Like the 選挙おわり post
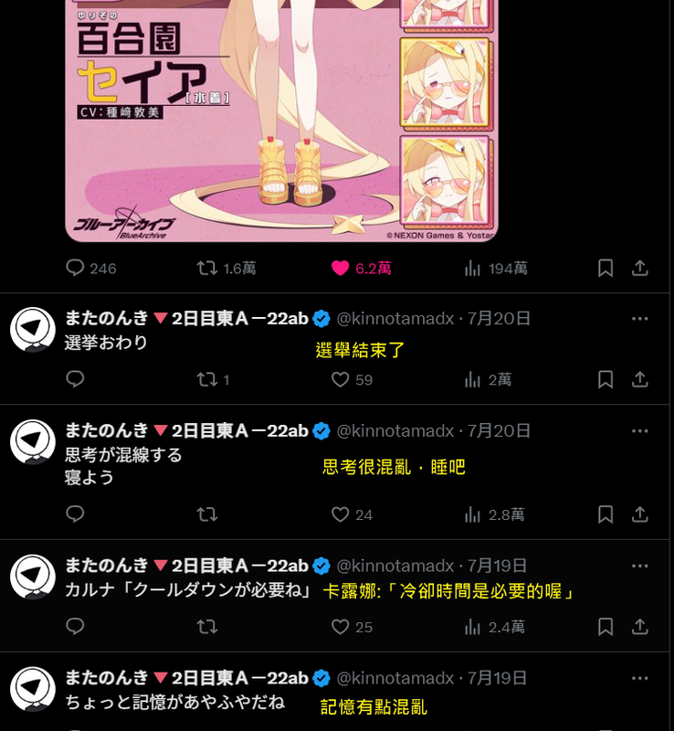The width and height of the screenshot is (674, 731). (340, 379)
